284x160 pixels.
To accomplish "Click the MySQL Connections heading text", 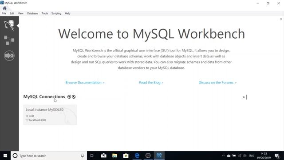I will 44,97.
